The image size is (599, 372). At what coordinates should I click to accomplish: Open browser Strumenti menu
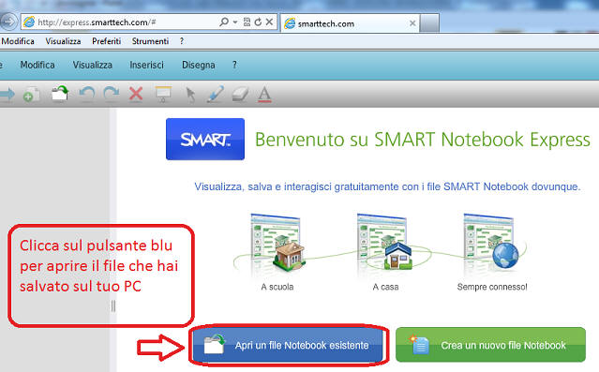pos(150,41)
